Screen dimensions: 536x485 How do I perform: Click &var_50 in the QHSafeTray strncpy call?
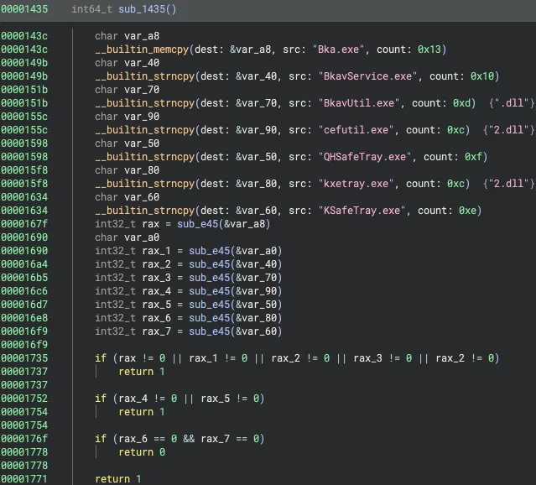click(257, 157)
